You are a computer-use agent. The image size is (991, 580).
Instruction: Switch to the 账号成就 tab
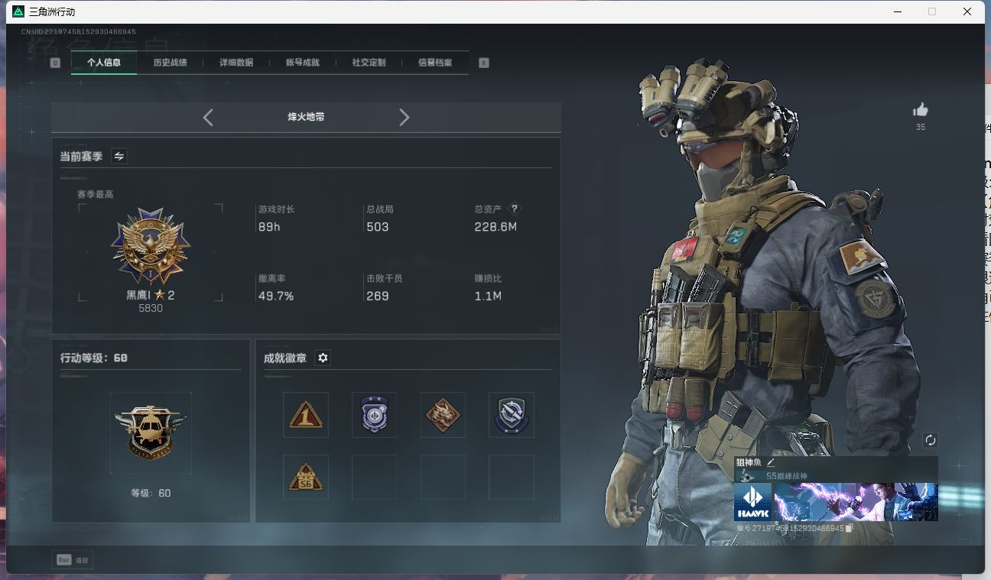302,63
